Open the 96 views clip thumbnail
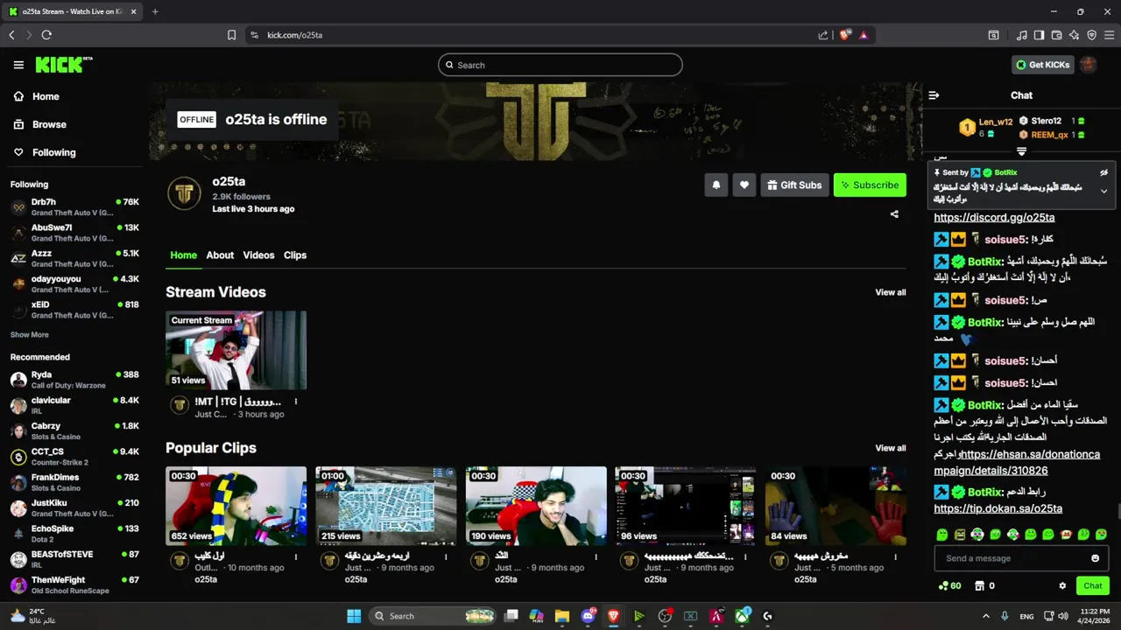 (686, 506)
